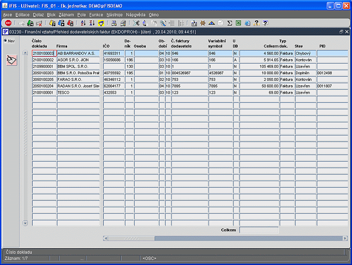The image size is (352, 265).
Task: Click the delete record icon with red X
Action: [x=39, y=23]
